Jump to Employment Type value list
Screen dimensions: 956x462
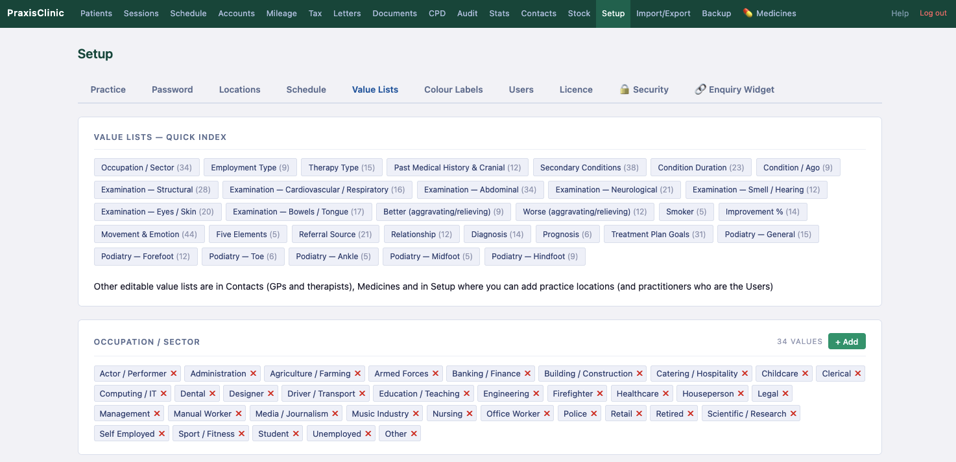[x=250, y=167]
